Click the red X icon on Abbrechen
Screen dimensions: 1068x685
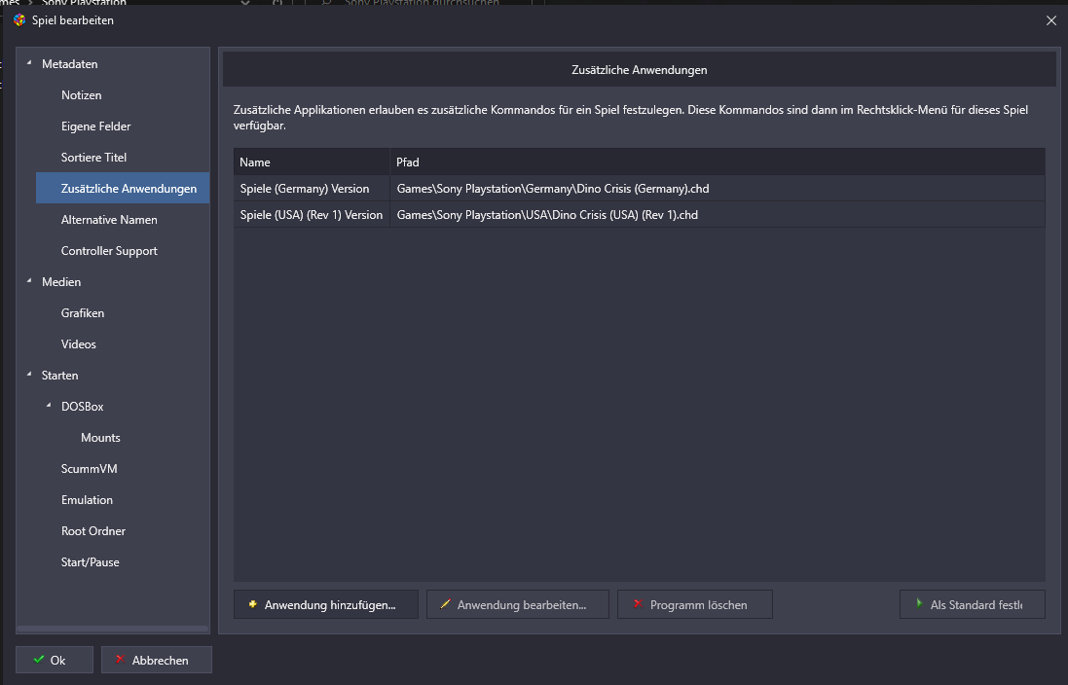pos(120,659)
